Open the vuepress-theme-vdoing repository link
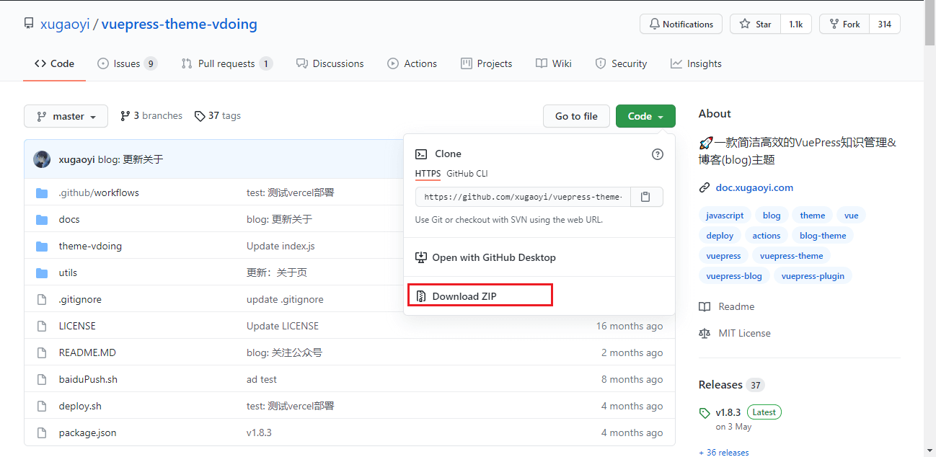 click(180, 24)
